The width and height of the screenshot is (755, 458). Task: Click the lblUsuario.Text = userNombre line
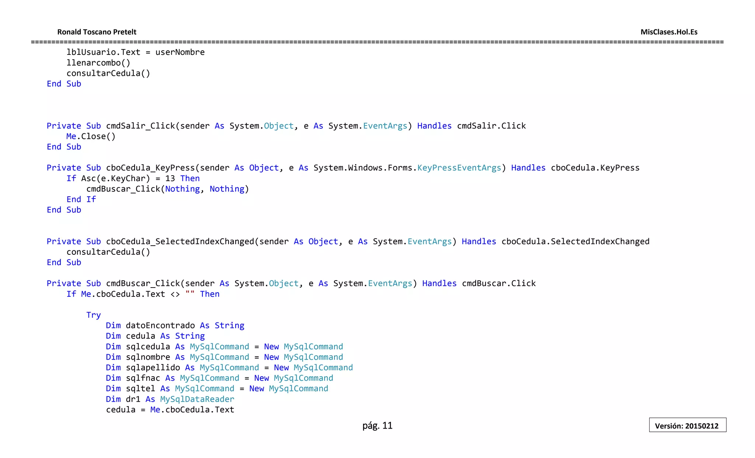(135, 52)
